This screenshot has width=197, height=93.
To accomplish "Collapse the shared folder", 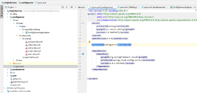I will pos(20,39).
